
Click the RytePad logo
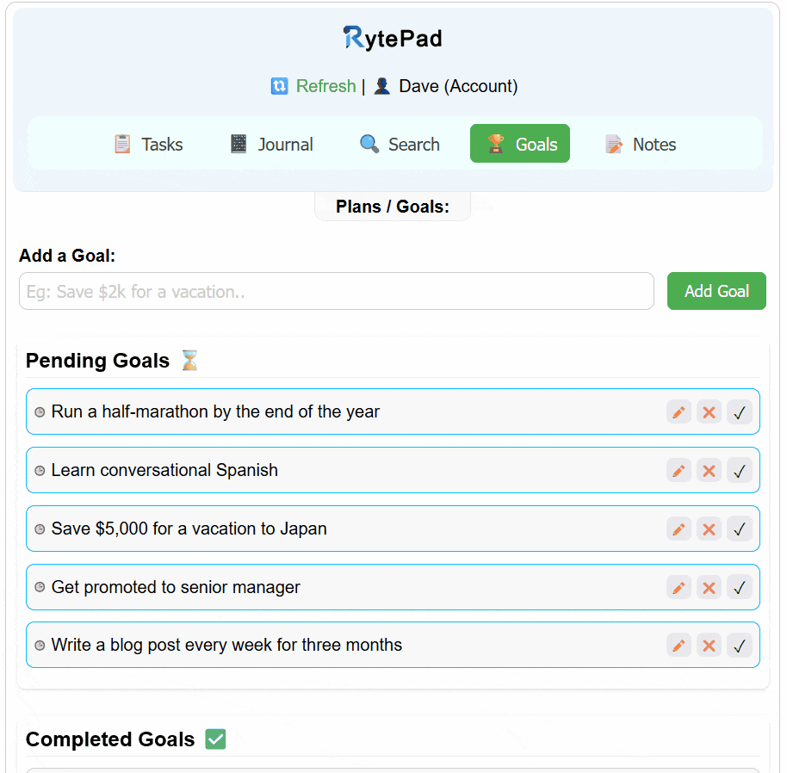click(393, 39)
